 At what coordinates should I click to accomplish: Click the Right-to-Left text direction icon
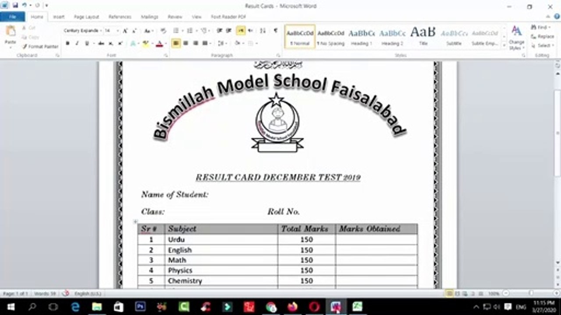click(250, 31)
